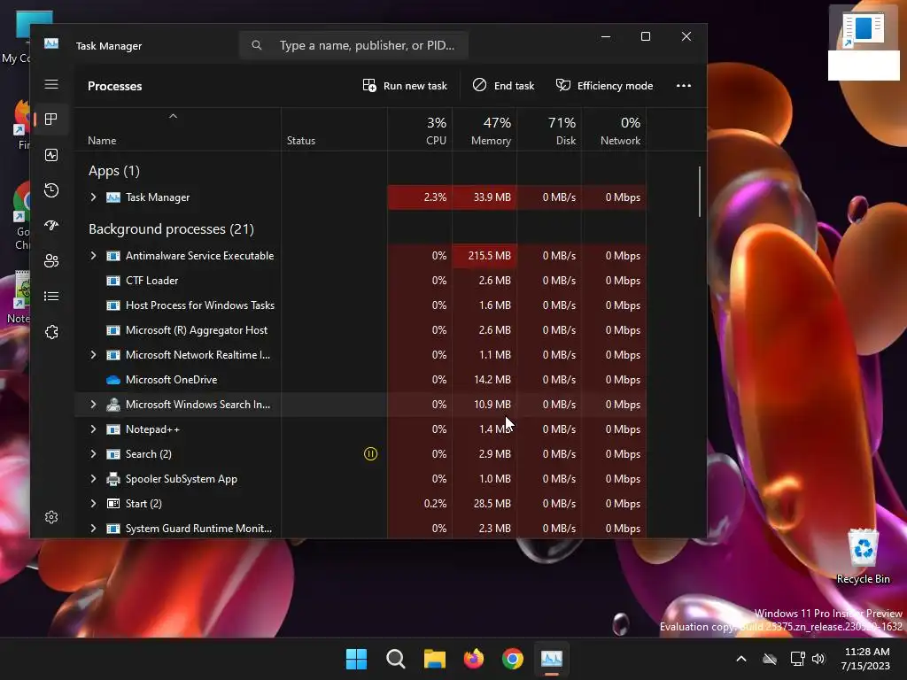The height and width of the screenshot is (680, 907).
Task: Click Background processes (21) heading
Action: 171,229
